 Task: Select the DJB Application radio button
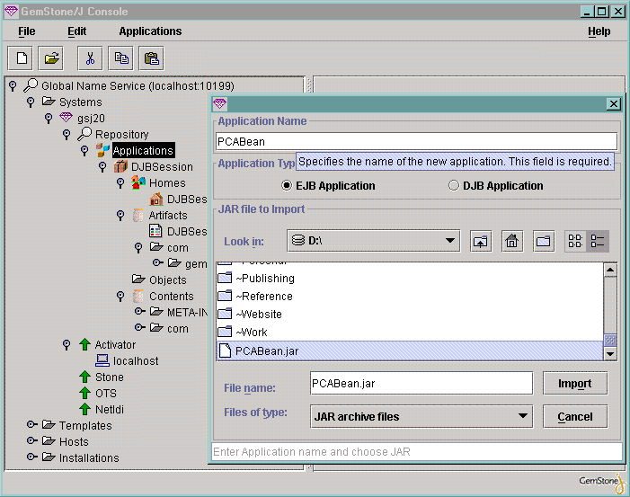tap(454, 185)
